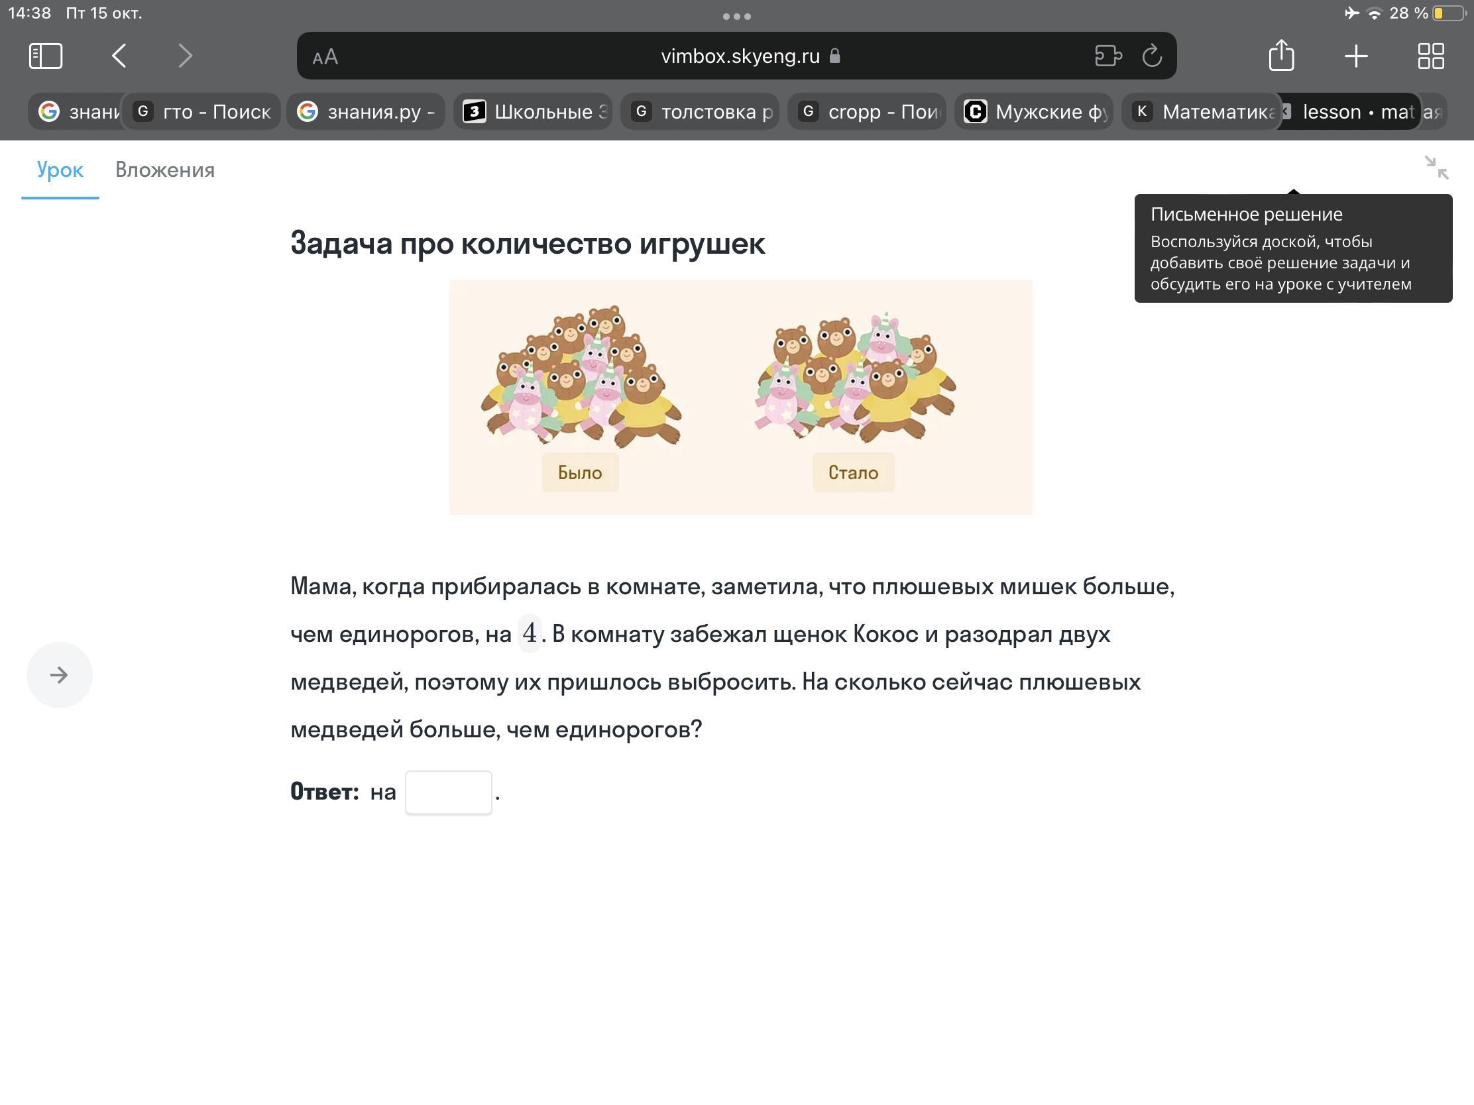Select the Урок tab
Screen dimensions: 1474x1105
pyautogui.click(x=60, y=170)
